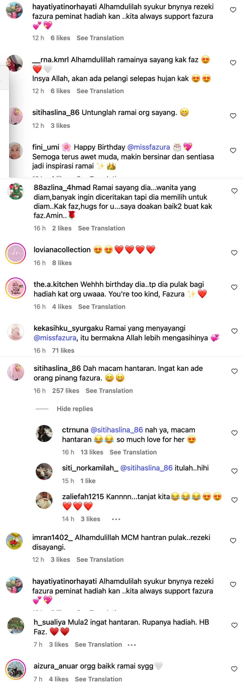Heart the.a.kitchen's birthday comment

234,287
